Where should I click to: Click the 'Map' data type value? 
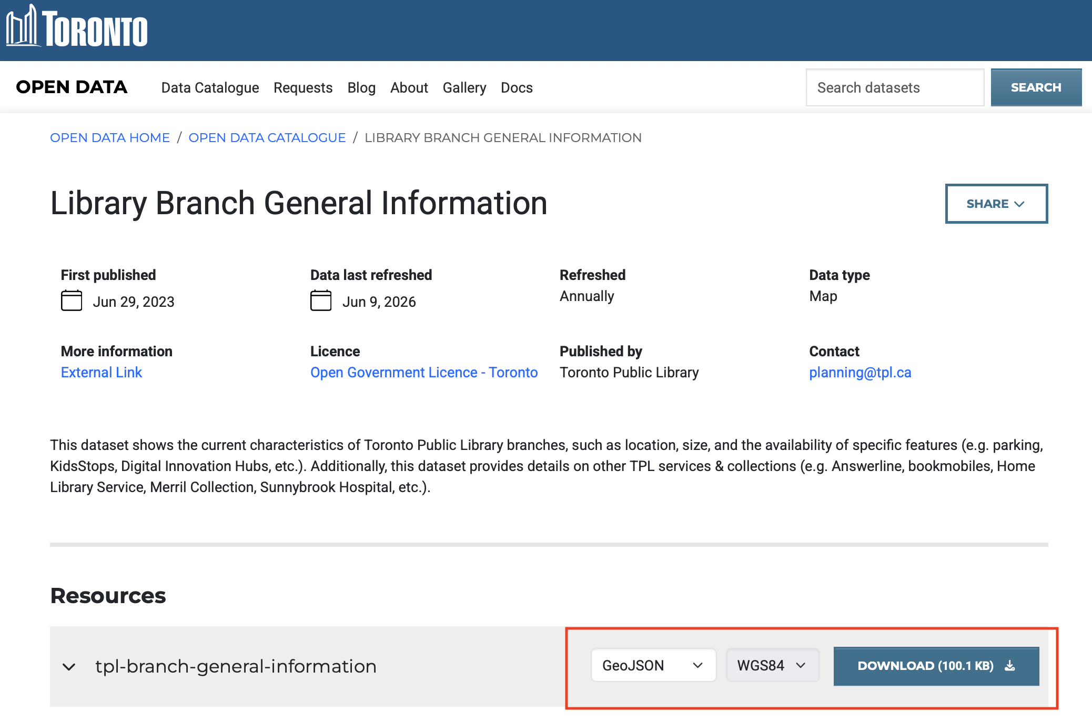(x=823, y=296)
